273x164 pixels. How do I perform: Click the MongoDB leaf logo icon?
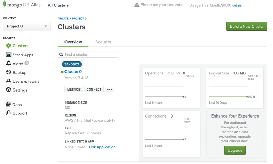(5, 4)
